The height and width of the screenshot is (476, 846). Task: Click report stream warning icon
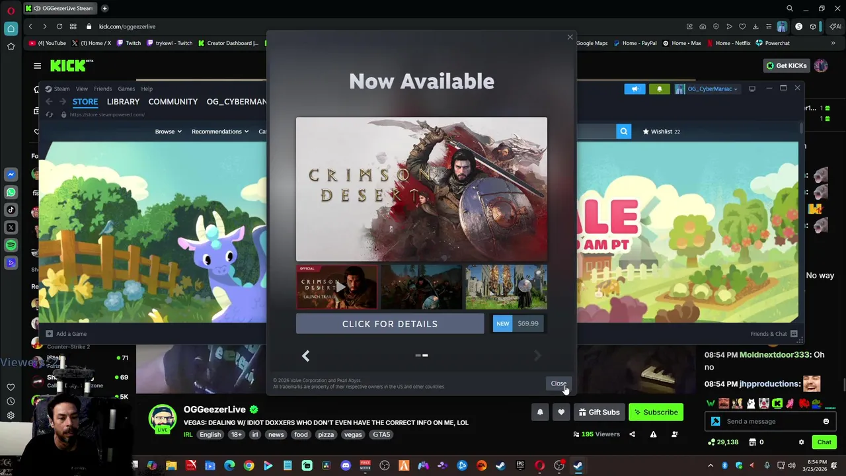click(x=653, y=434)
